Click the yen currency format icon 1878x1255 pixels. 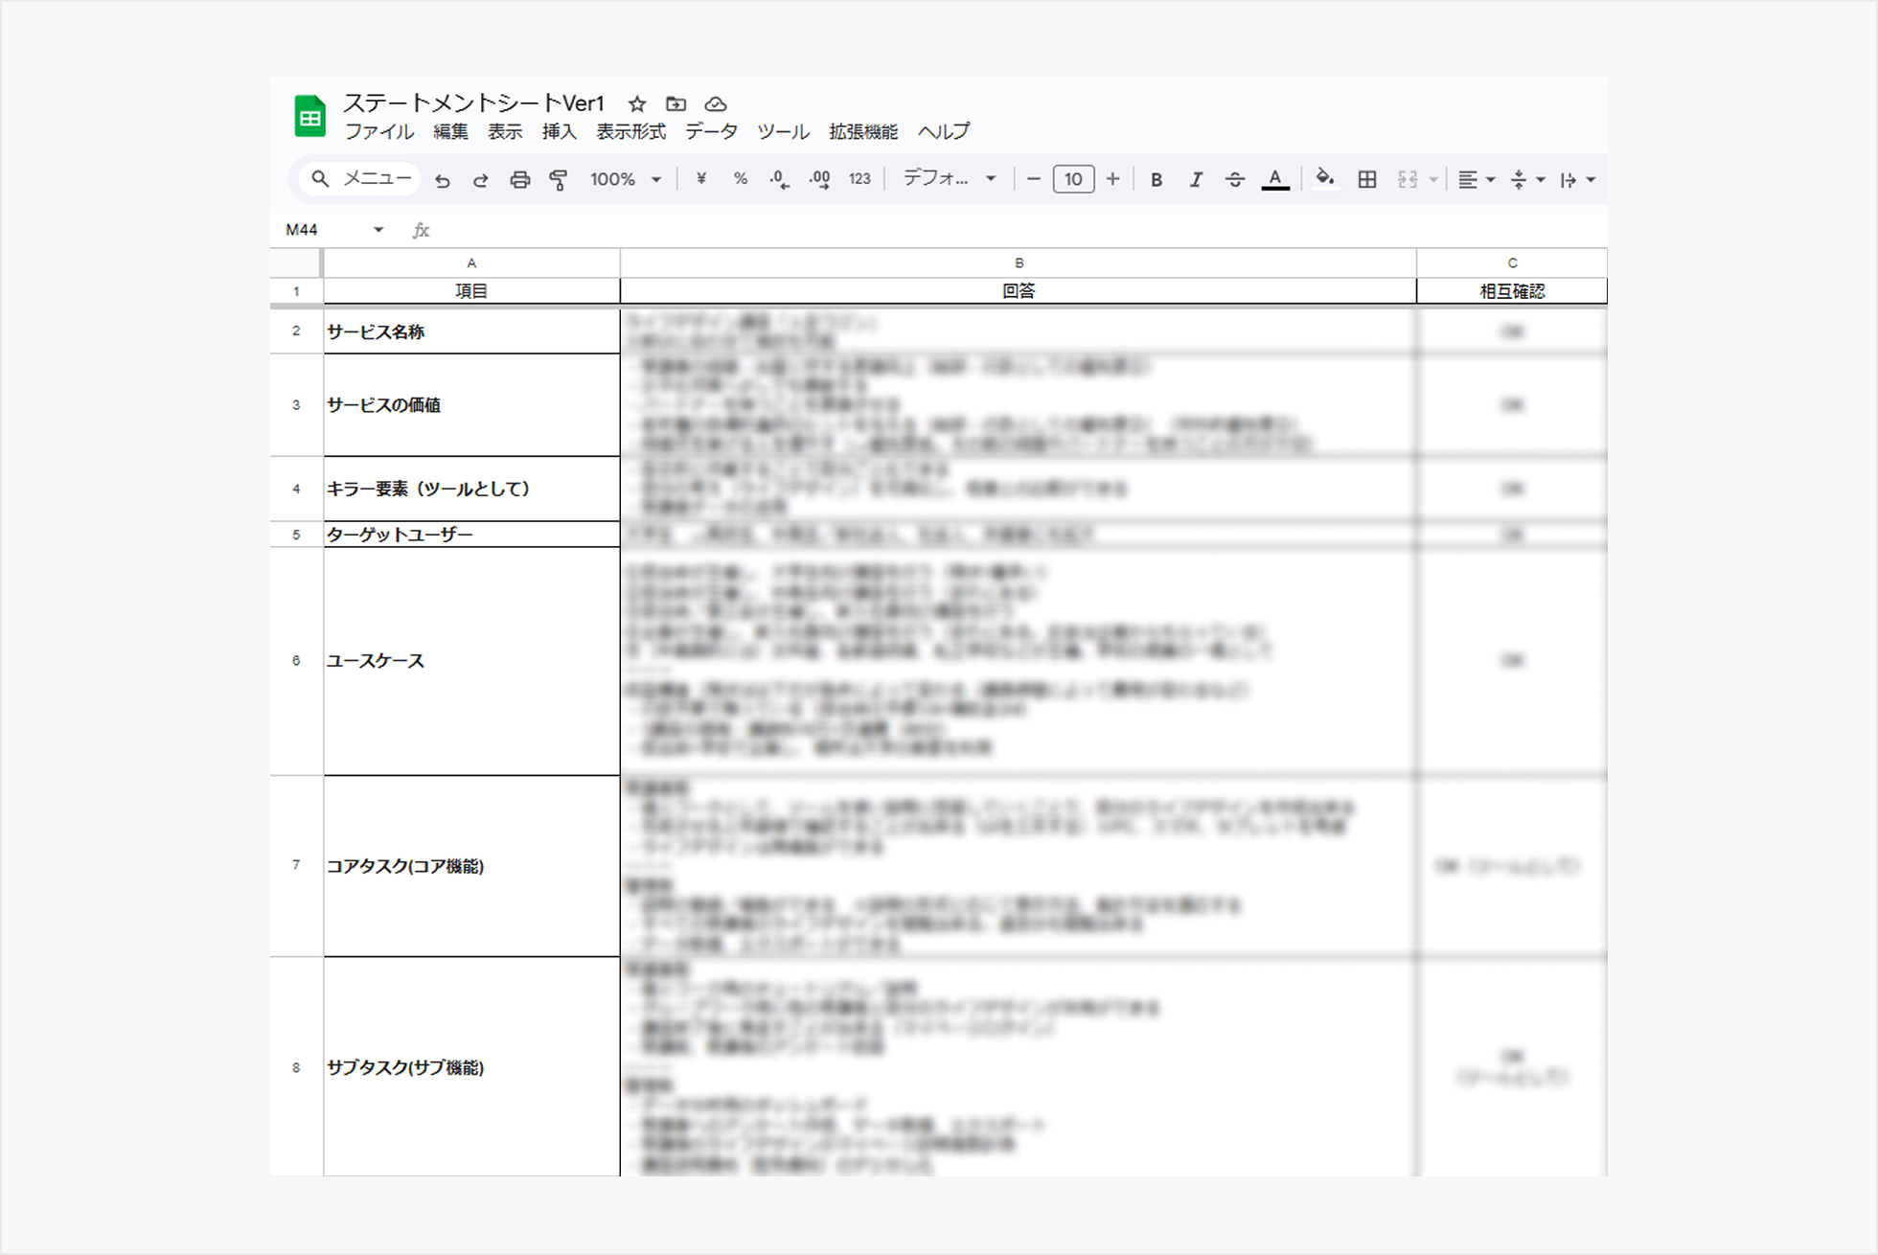click(701, 179)
